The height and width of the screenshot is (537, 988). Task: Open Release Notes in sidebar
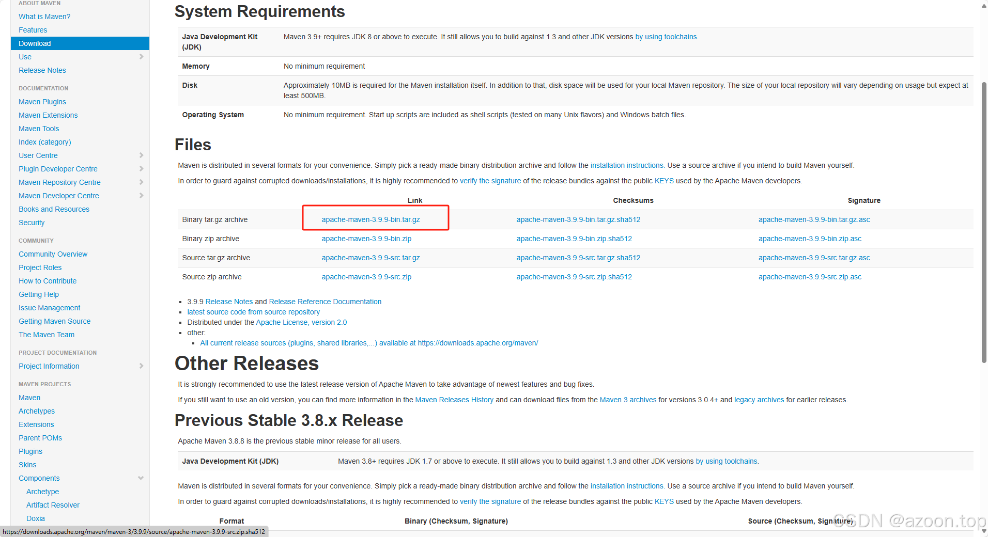pyautogui.click(x=42, y=70)
